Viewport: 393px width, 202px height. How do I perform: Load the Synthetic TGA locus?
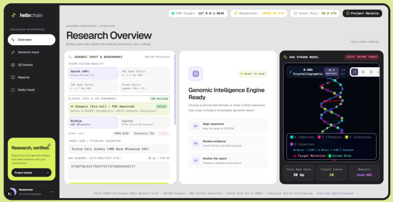tap(144, 133)
